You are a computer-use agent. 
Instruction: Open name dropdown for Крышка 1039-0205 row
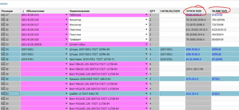[146, 79]
